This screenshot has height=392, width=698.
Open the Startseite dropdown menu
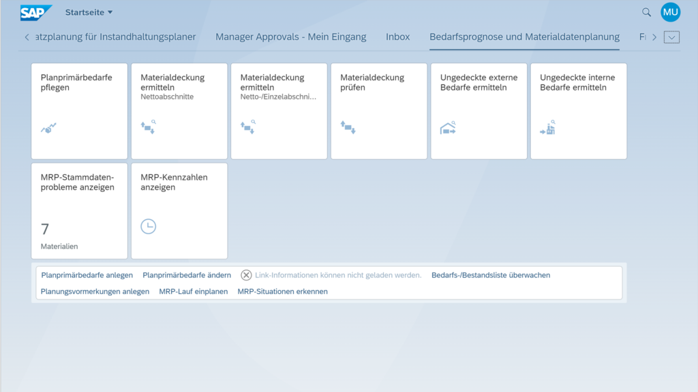point(88,12)
